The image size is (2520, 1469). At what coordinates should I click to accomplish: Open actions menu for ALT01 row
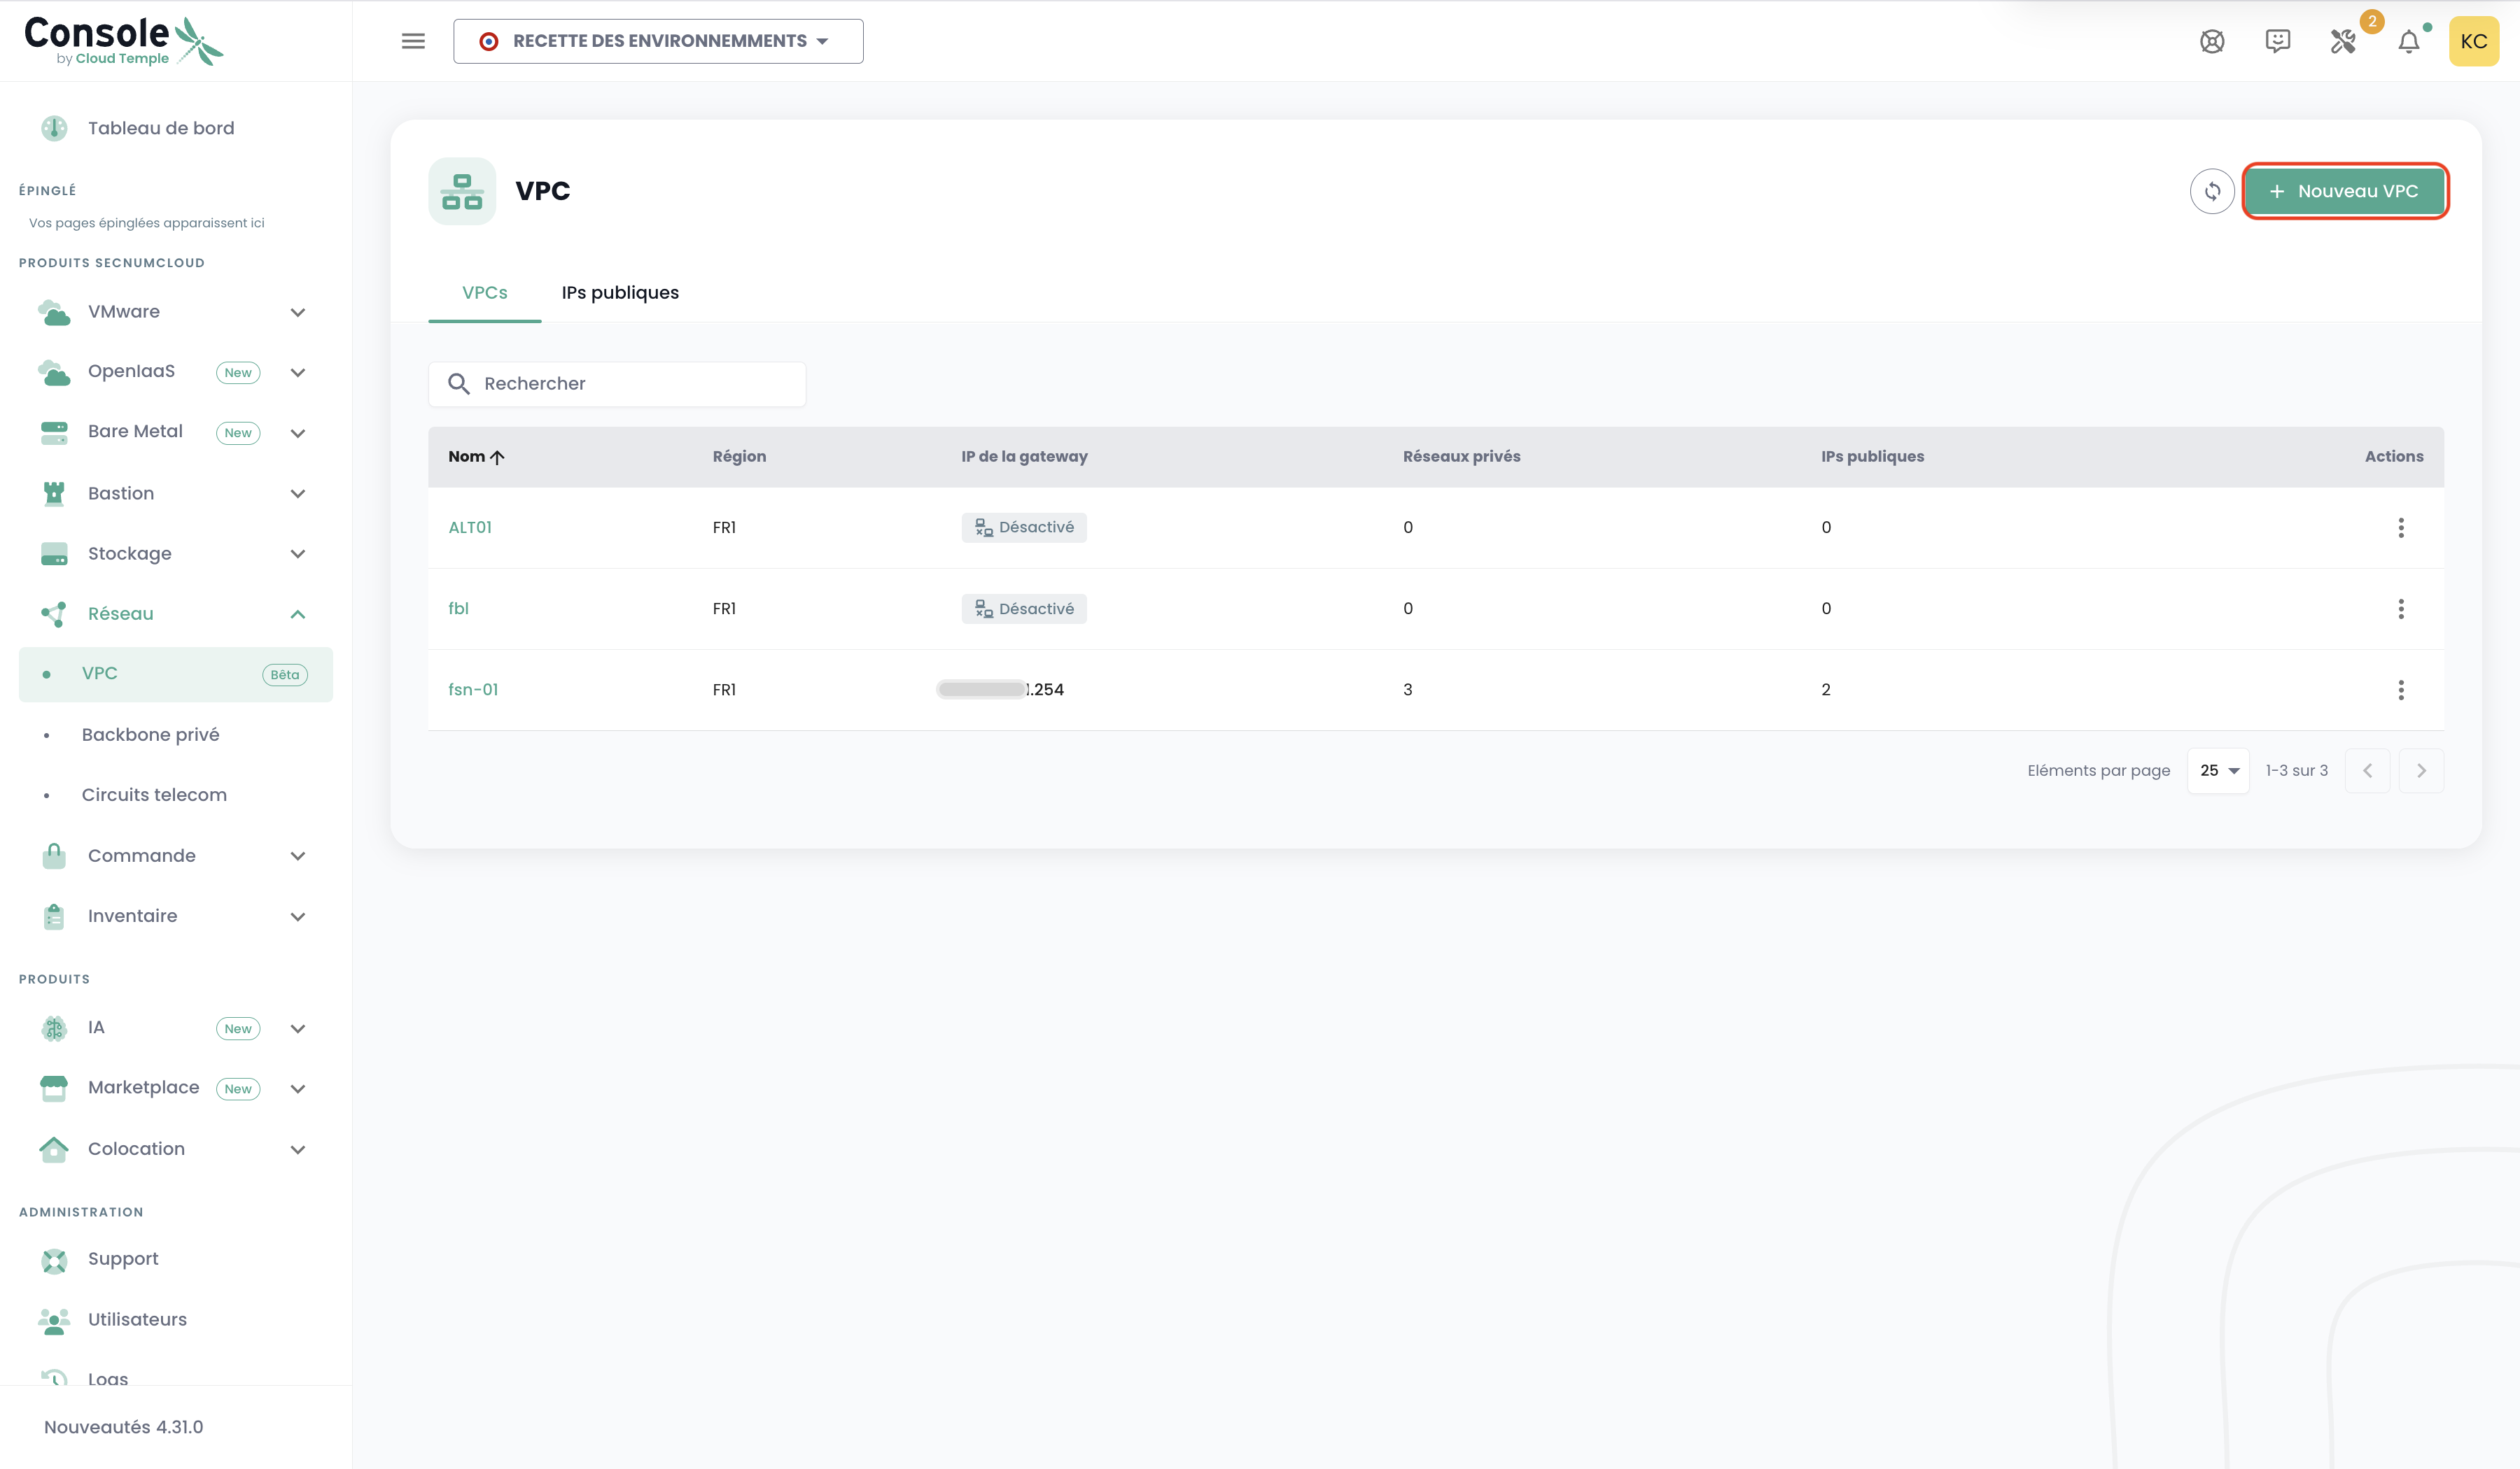tap(2400, 527)
